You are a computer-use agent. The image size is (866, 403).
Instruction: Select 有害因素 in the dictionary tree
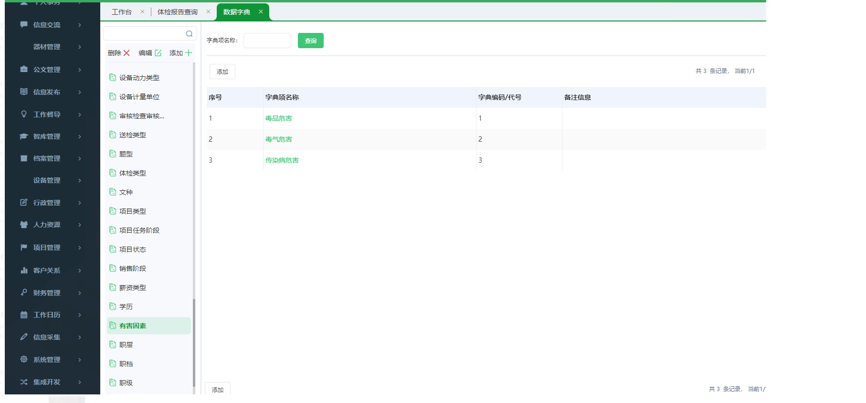coord(149,326)
